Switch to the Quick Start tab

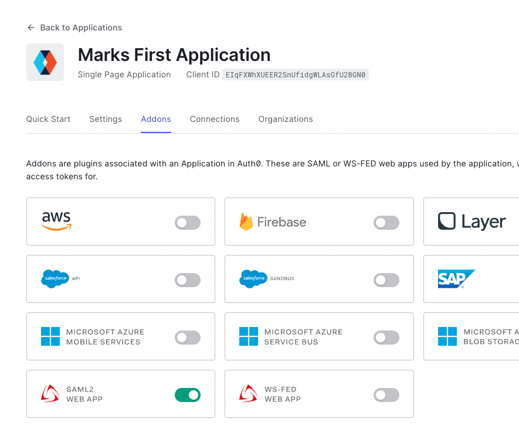point(48,119)
